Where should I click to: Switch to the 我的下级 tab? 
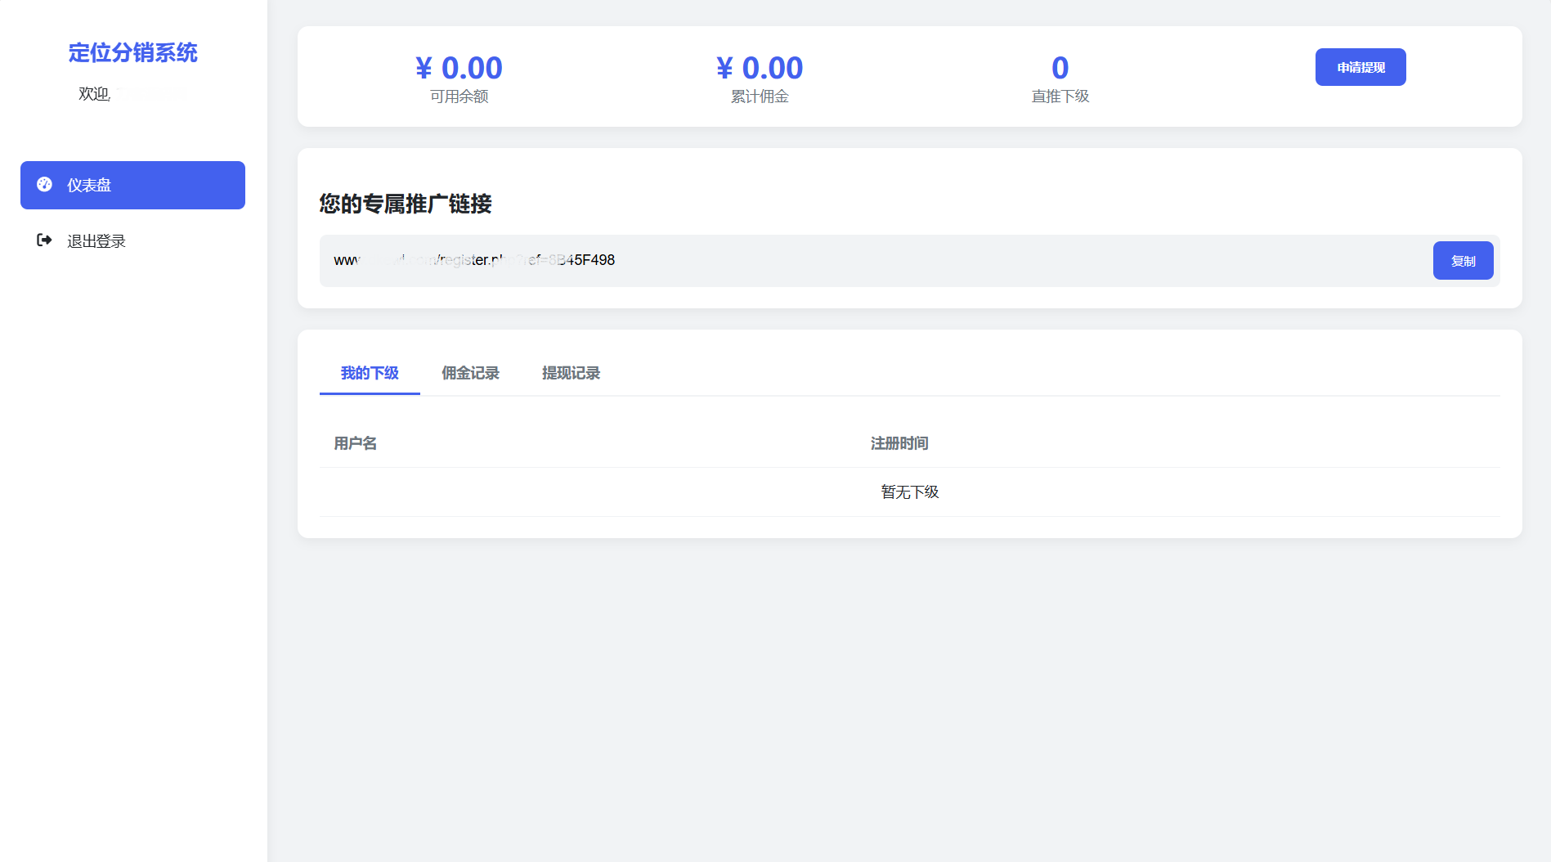point(370,374)
